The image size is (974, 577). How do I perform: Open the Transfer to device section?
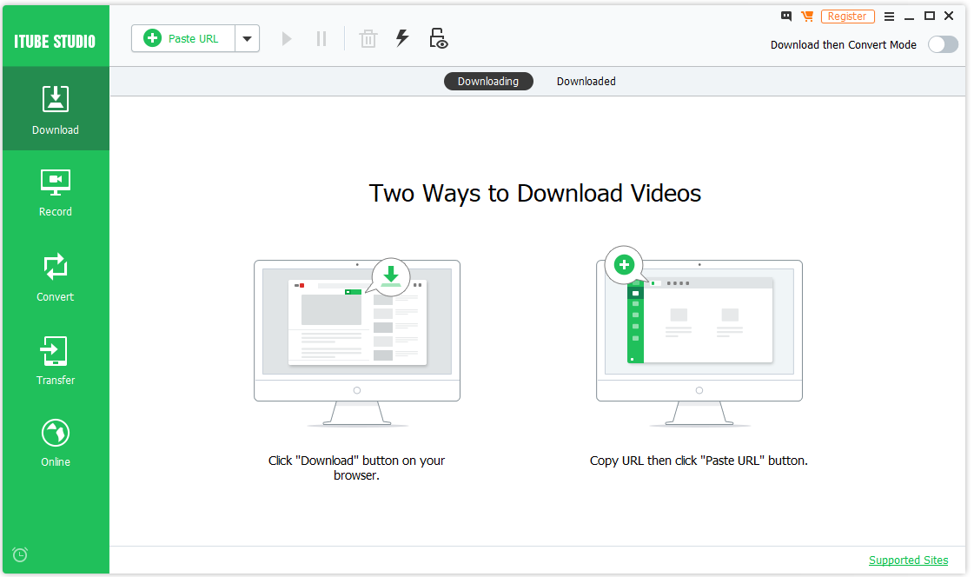pyautogui.click(x=56, y=361)
